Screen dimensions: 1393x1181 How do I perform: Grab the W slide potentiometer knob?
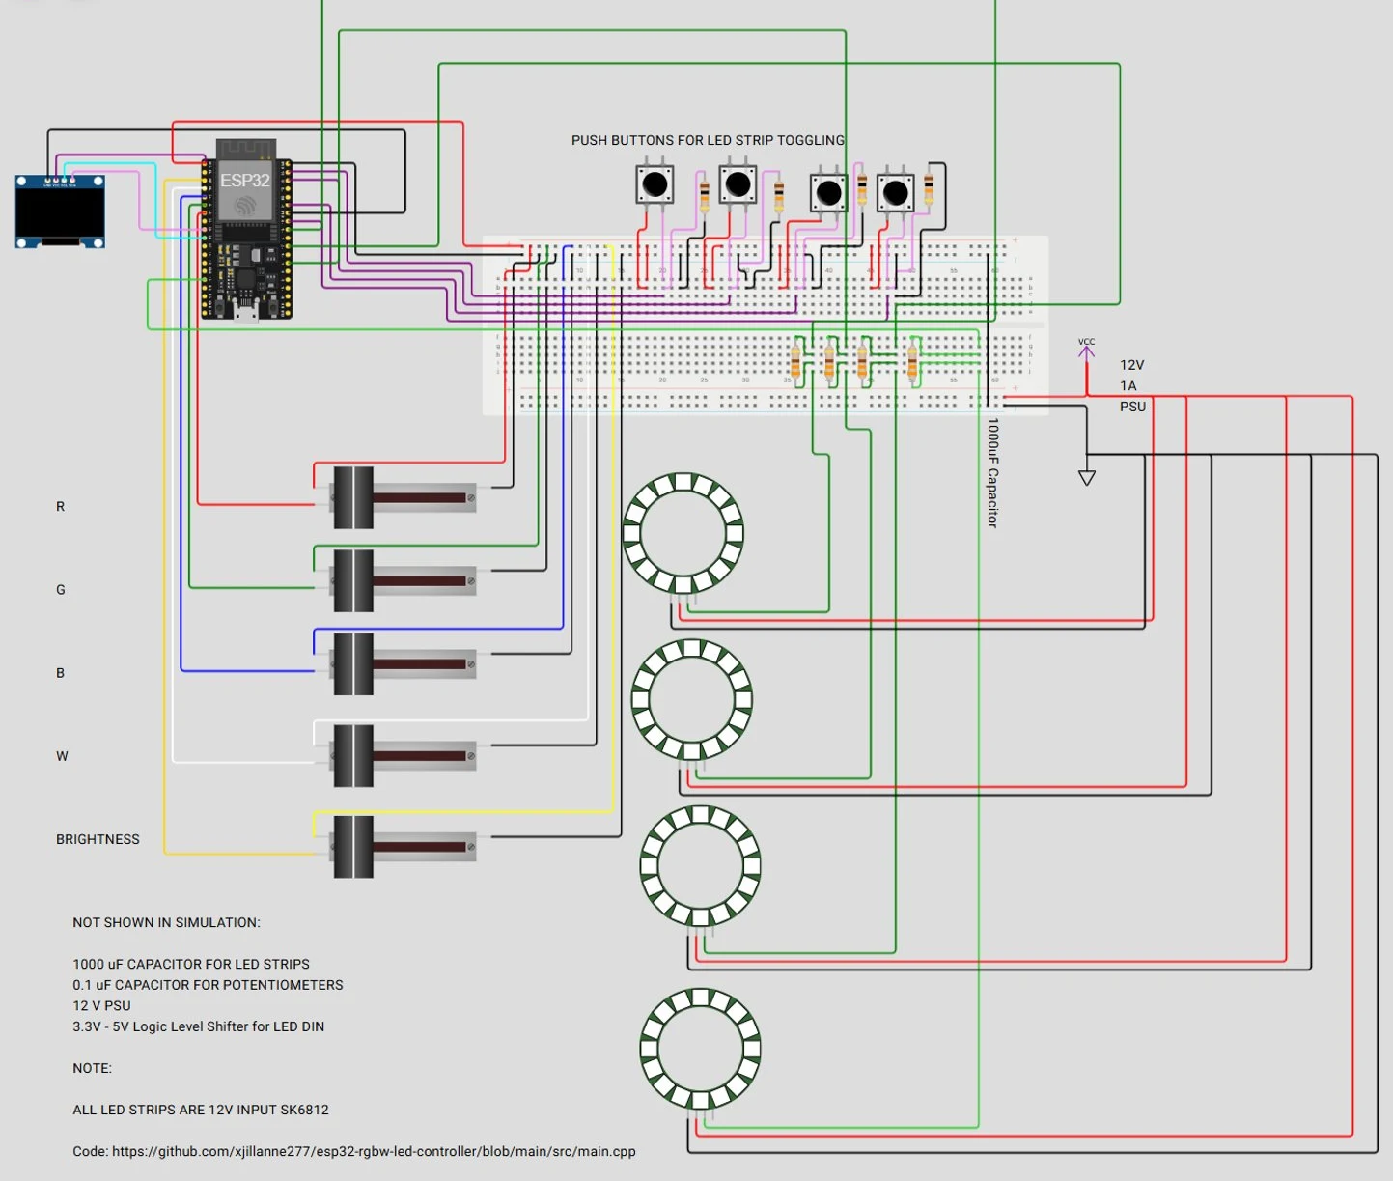352,755
